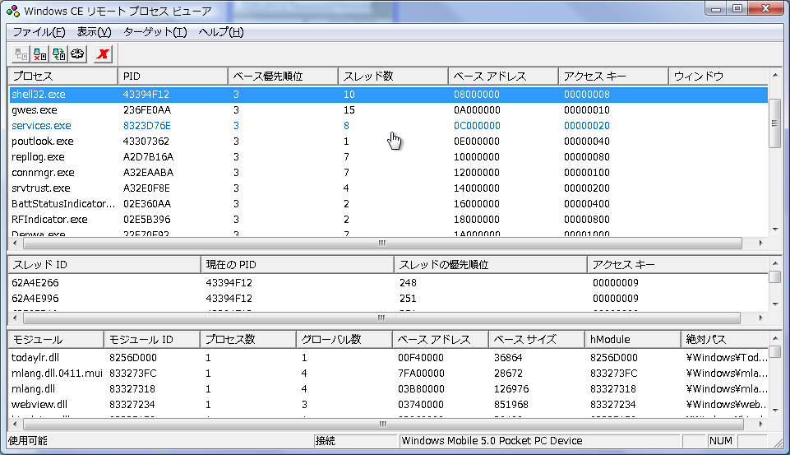Click the process list アクセス キー column header

(x=613, y=77)
